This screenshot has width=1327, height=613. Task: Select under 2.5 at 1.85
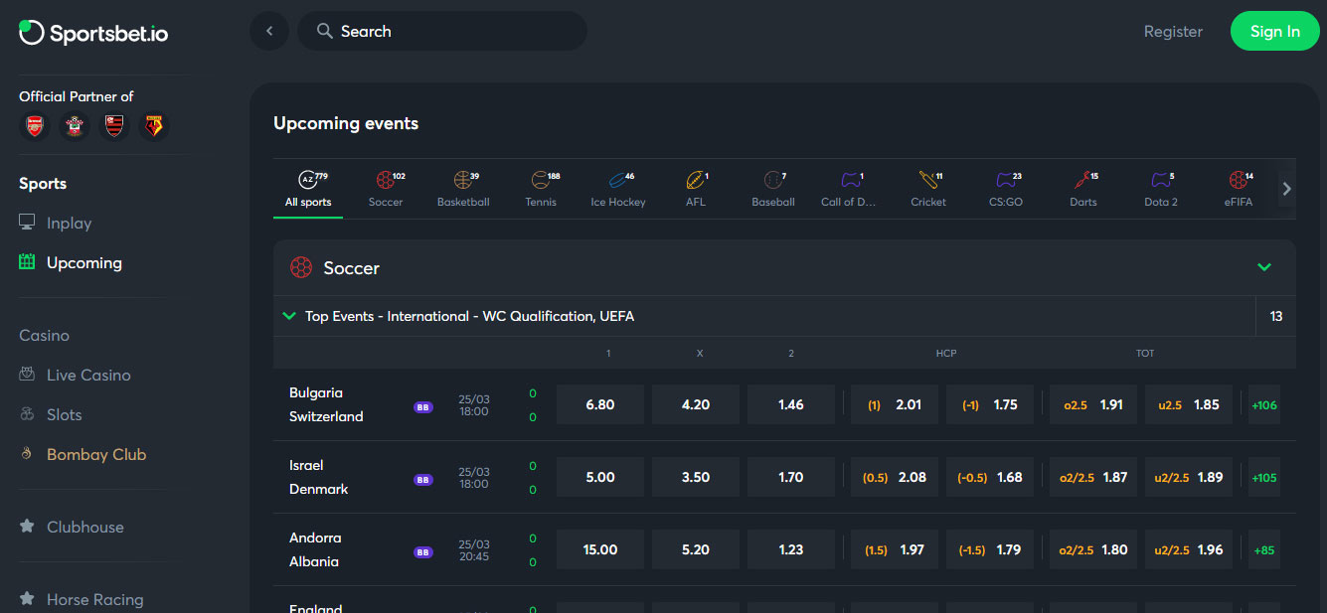(x=1189, y=404)
